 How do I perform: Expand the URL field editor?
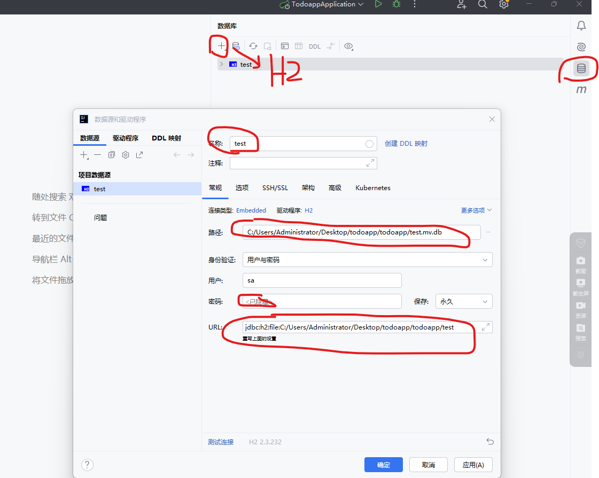click(486, 327)
